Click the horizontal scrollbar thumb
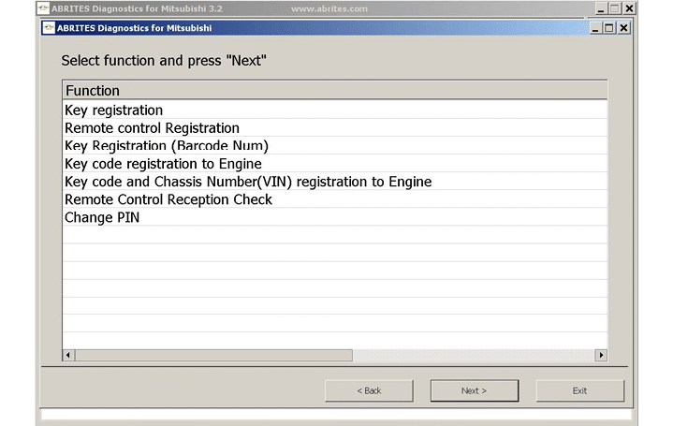The height and width of the screenshot is (426, 673). (x=212, y=356)
